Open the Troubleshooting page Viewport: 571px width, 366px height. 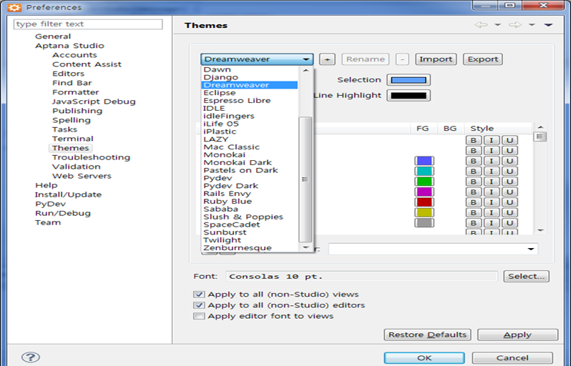(91, 157)
